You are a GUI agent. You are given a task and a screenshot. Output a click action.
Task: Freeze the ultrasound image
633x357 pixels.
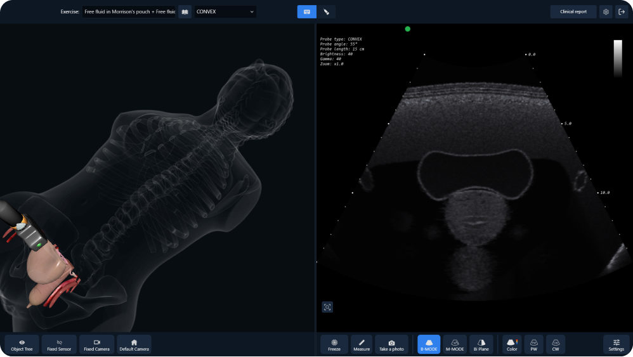click(x=334, y=344)
